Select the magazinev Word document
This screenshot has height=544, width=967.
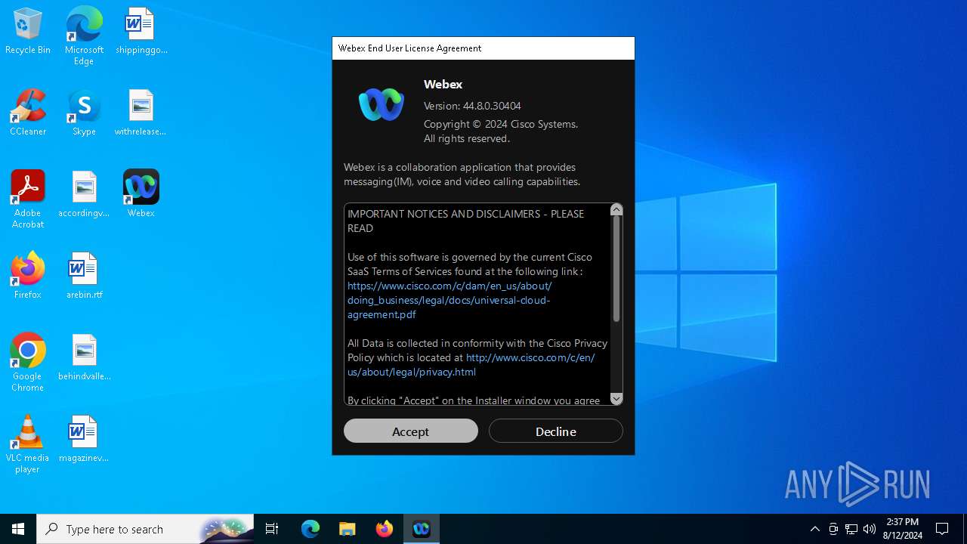point(84,439)
